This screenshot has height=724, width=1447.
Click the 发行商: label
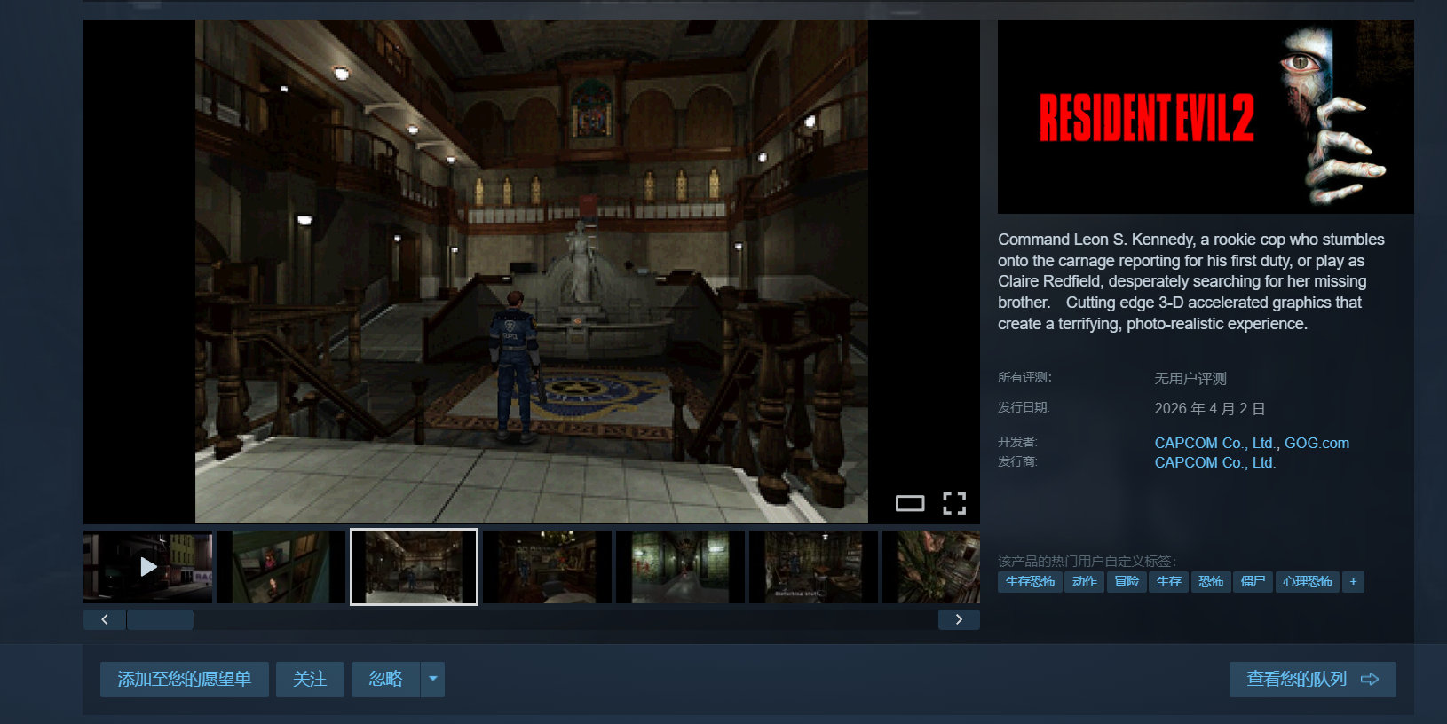point(1017,461)
